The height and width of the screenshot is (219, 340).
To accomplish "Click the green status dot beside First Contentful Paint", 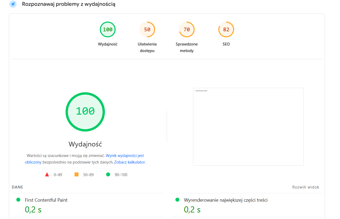I will tap(18, 200).
